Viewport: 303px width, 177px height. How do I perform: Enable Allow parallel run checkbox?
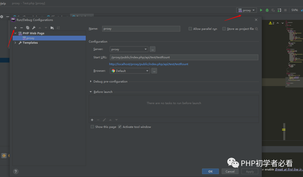pyautogui.click(x=190, y=29)
